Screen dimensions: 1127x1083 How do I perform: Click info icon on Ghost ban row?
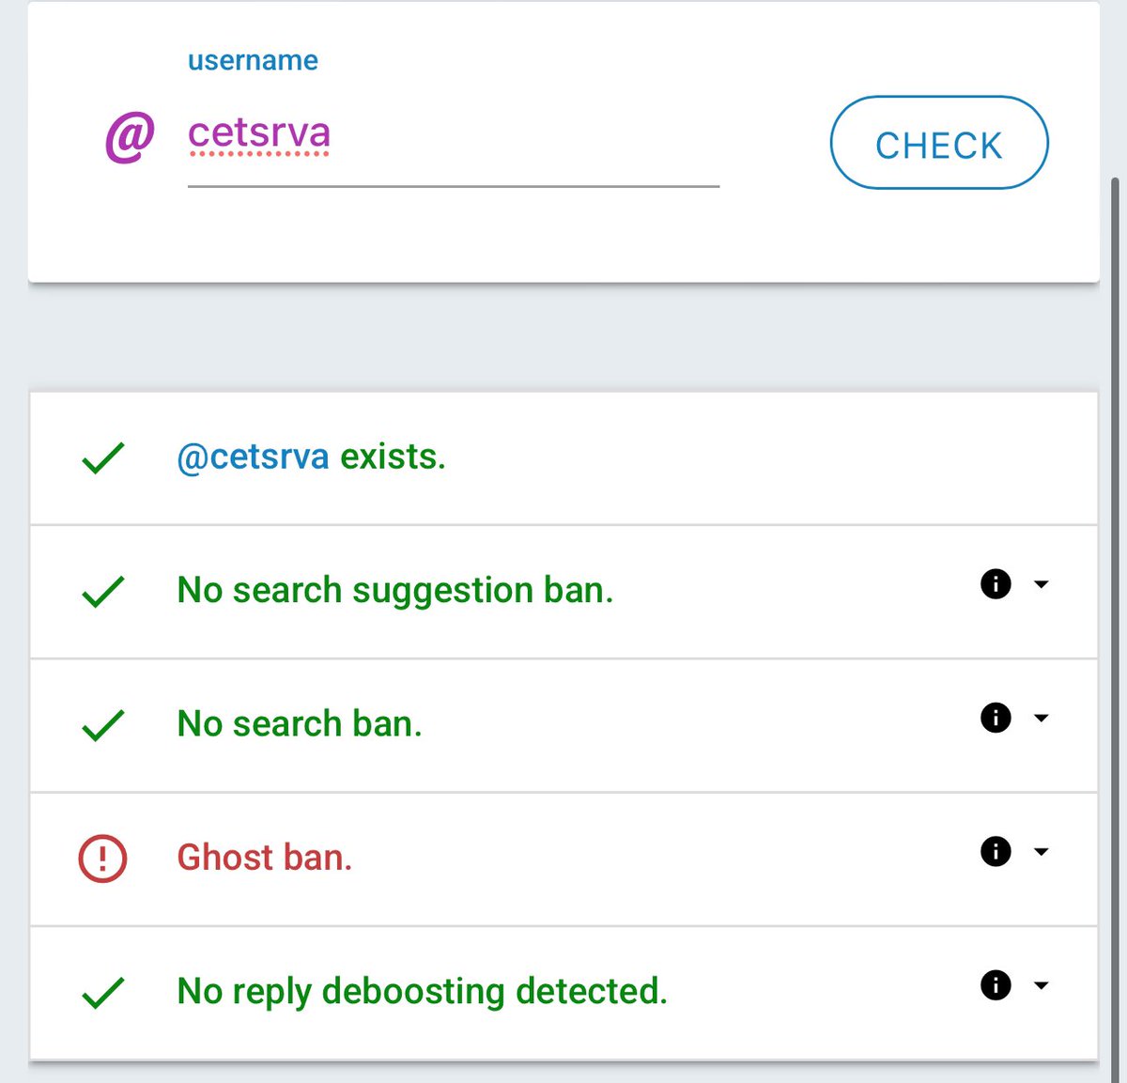click(x=996, y=852)
